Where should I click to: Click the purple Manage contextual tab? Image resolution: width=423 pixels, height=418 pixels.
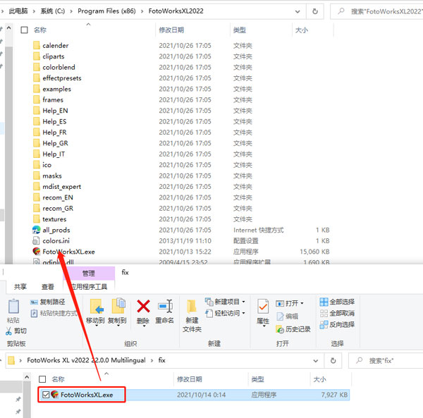[x=89, y=273]
